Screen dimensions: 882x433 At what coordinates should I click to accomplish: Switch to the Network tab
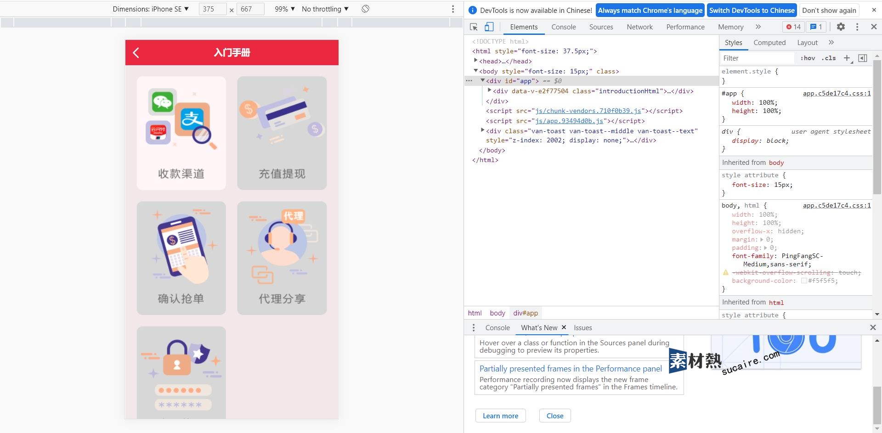[x=639, y=27]
